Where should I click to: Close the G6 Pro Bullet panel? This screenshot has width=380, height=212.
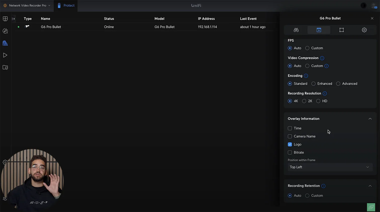[372, 18]
